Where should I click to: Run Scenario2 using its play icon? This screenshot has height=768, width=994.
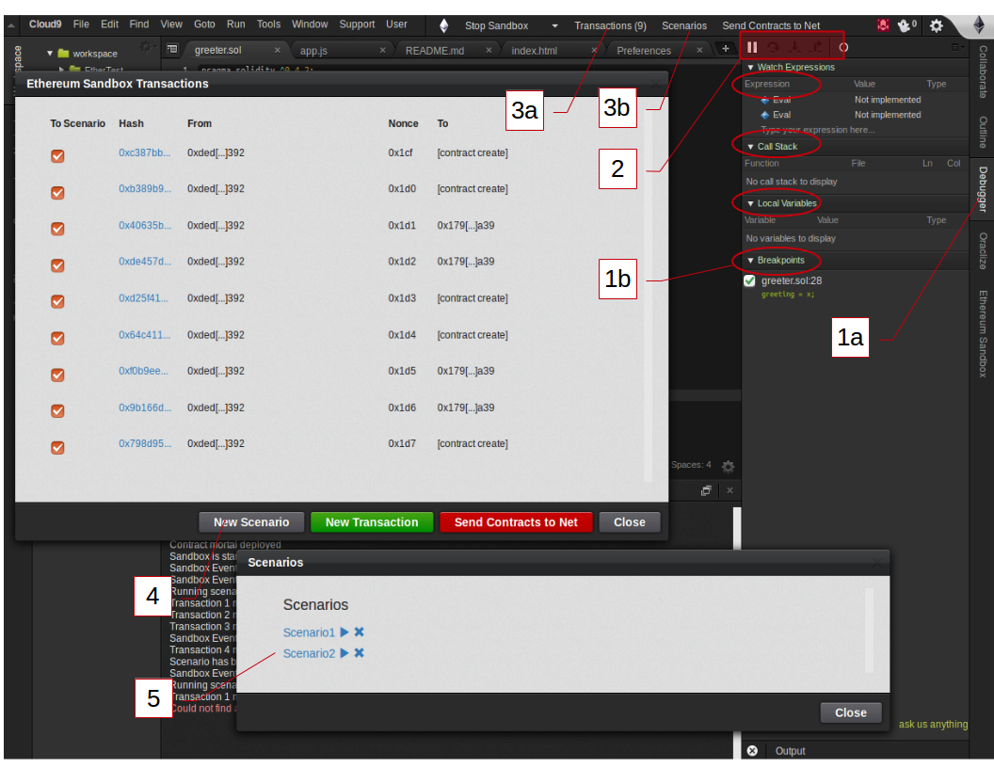click(x=345, y=652)
